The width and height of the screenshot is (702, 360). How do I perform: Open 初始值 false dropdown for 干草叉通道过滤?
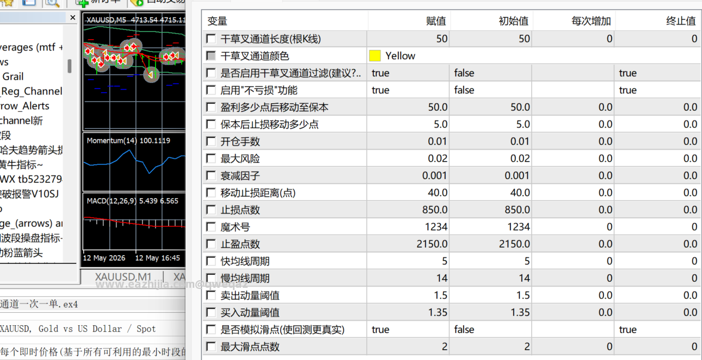pyautogui.click(x=491, y=73)
